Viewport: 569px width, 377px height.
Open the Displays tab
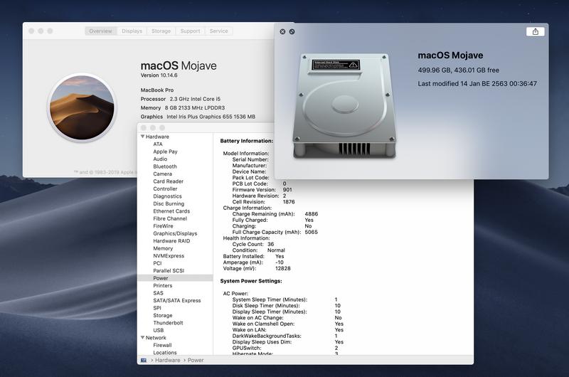click(132, 31)
